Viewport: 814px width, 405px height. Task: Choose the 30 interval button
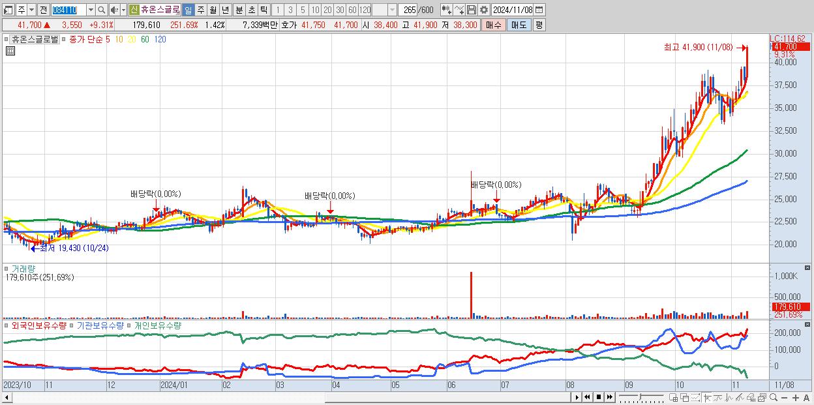pos(340,10)
